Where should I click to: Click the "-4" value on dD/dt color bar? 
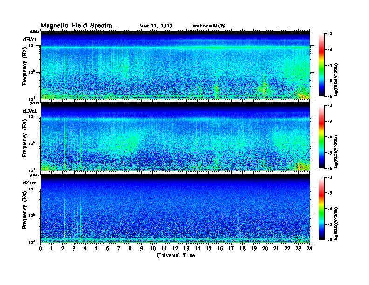click(330, 137)
